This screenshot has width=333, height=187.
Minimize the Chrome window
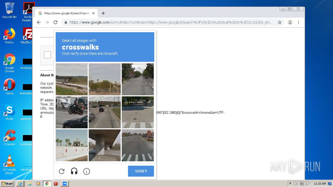coord(283,9)
